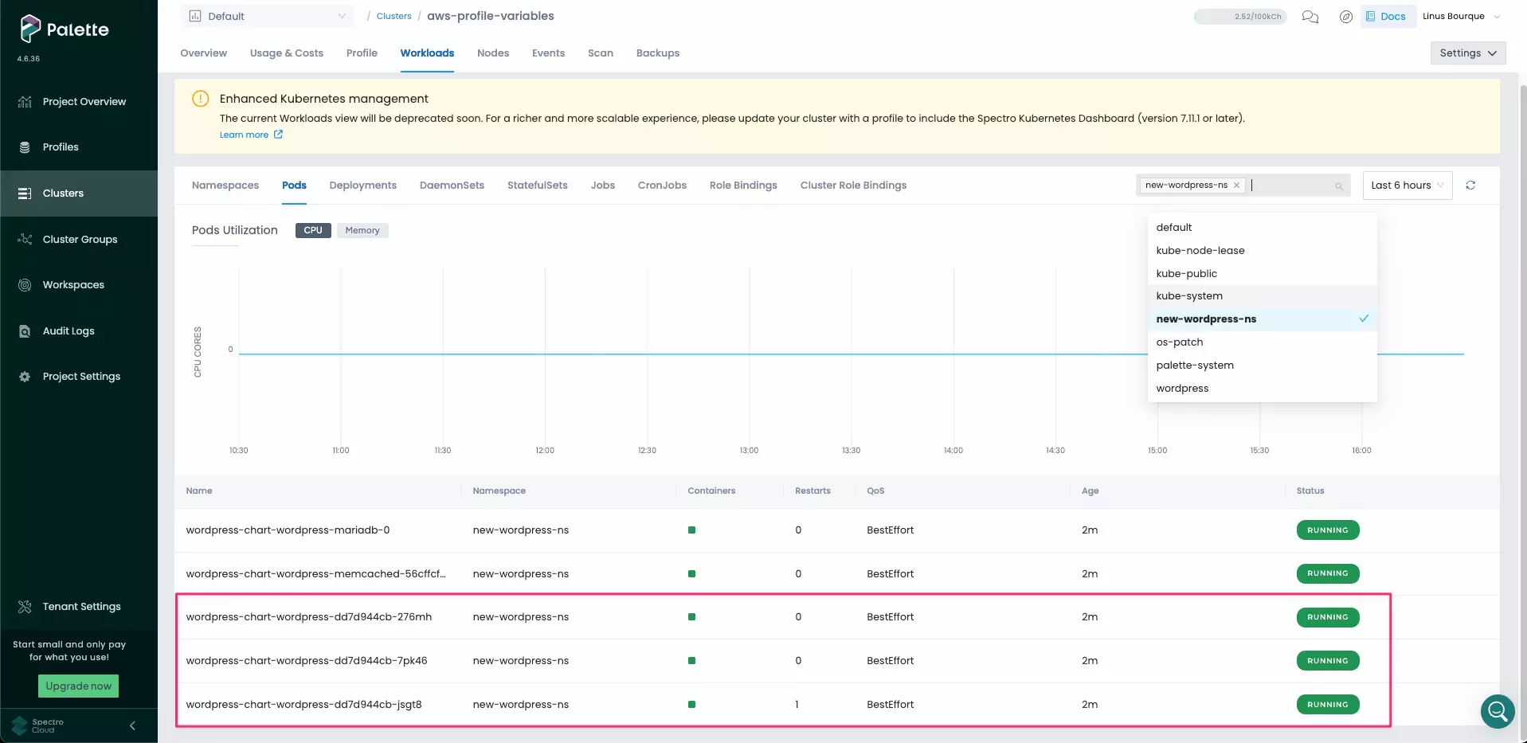1527x743 pixels.
Task: Refresh the pods list
Action: point(1470,185)
